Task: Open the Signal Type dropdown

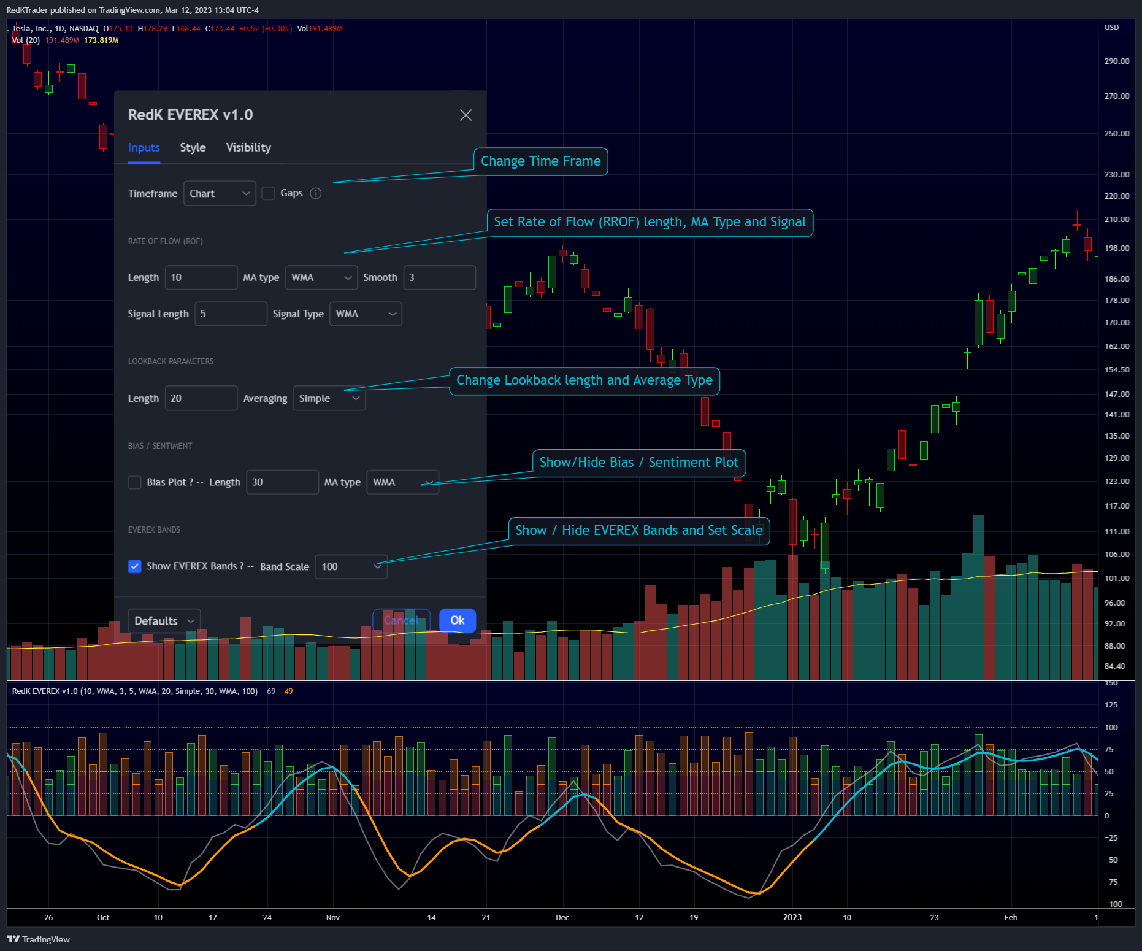Action: coord(366,314)
